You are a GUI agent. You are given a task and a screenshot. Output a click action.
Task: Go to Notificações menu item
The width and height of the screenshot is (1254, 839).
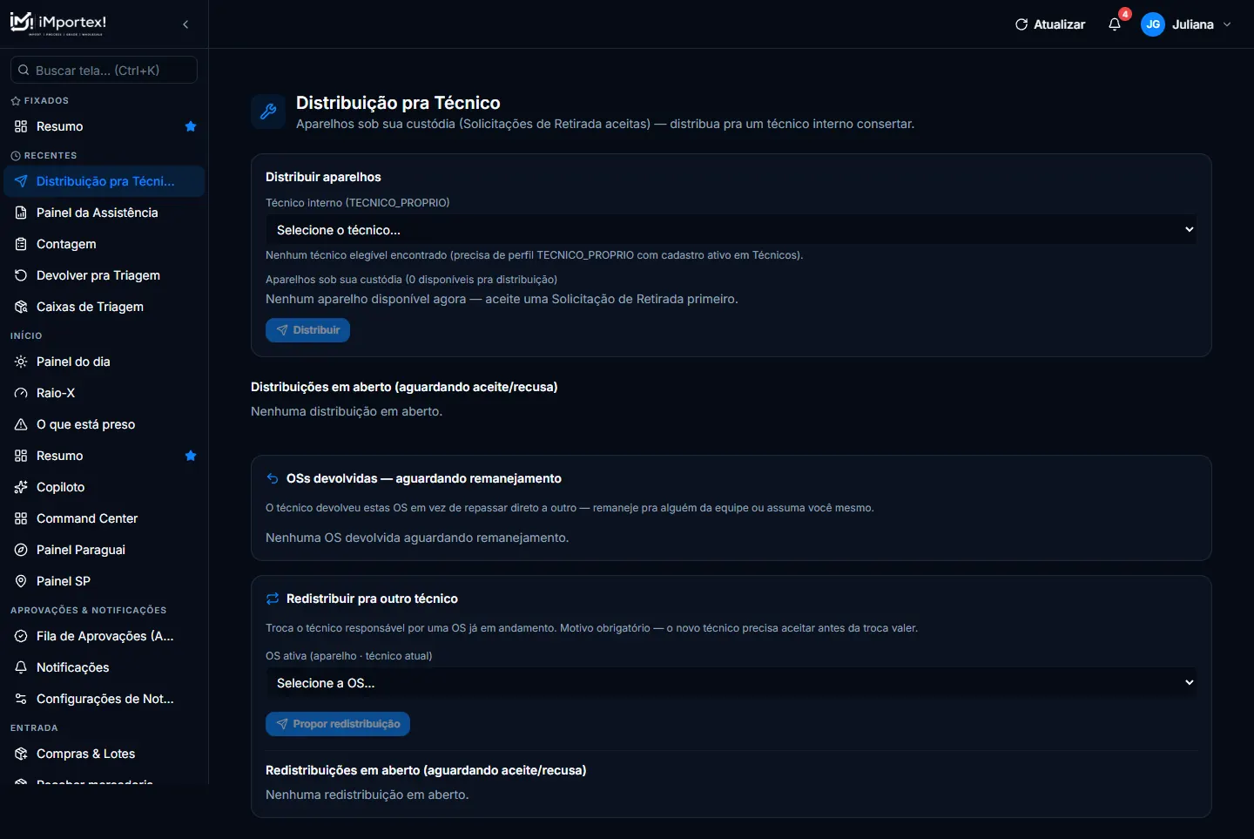104,667
